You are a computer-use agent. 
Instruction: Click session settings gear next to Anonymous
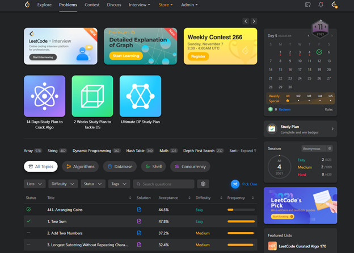pos(331,148)
